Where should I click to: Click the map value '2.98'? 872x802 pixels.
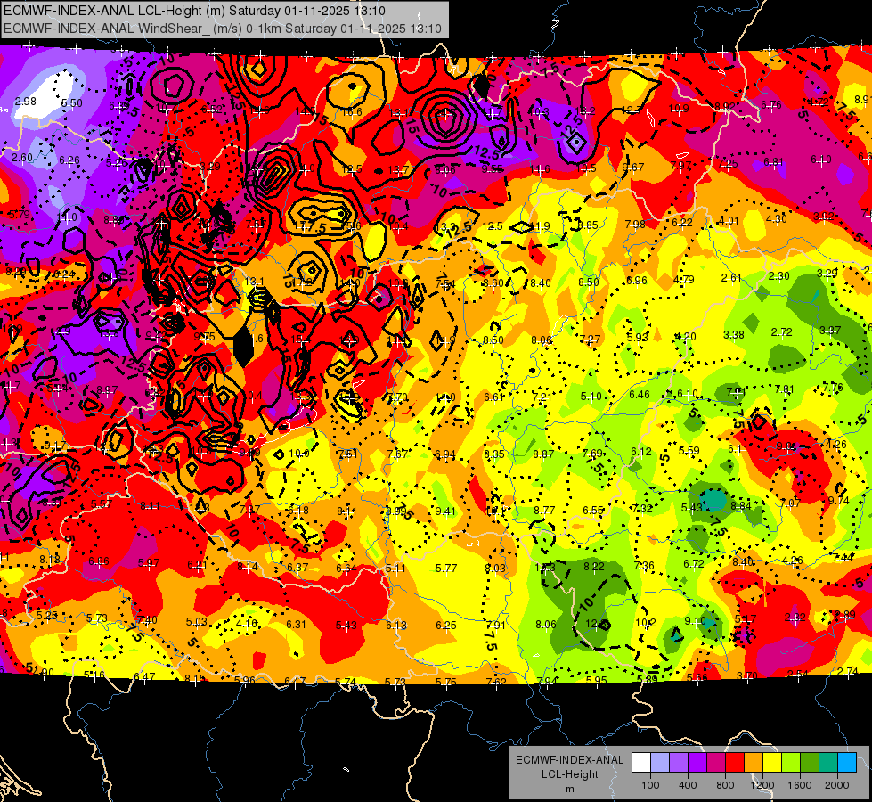click(26, 102)
